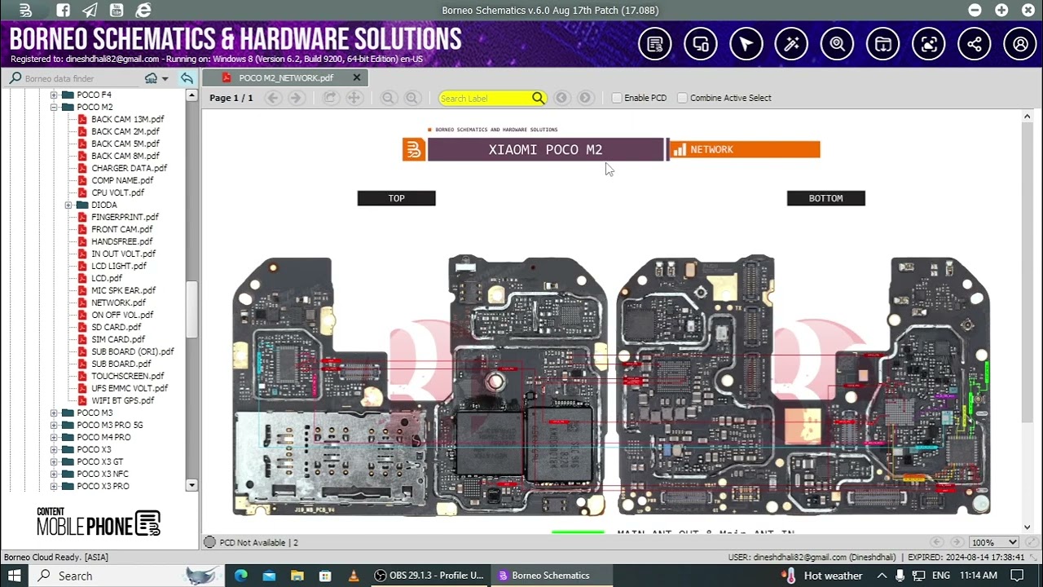Switch to POCO M2_NETWORK.pdf tab

(x=285, y=77)
